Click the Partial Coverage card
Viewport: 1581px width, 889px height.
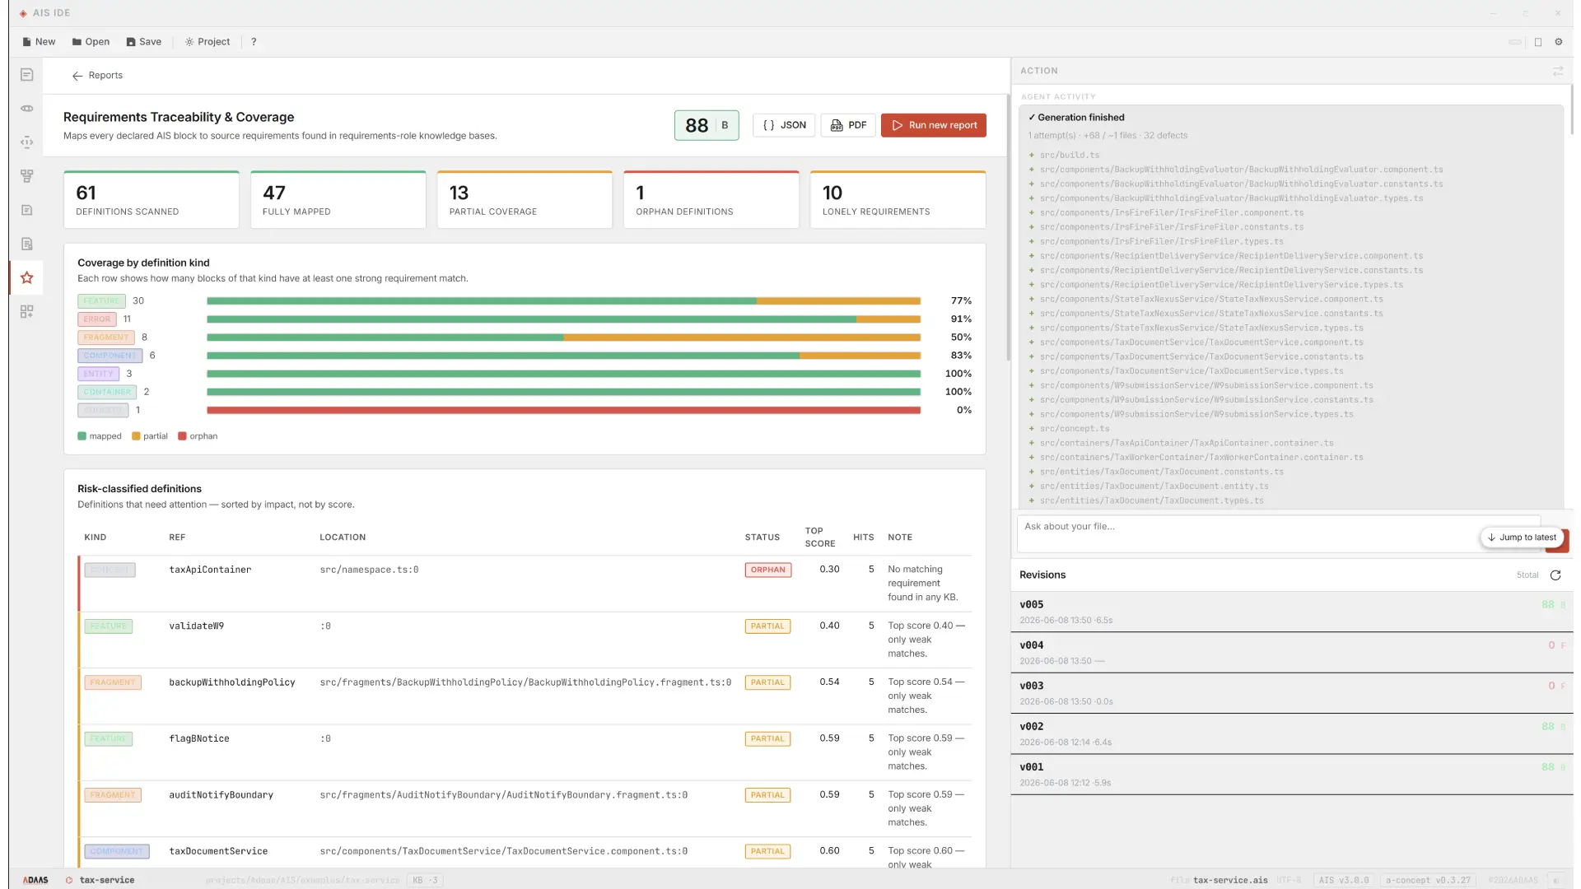pyautogui.click(x=525, y=200)
